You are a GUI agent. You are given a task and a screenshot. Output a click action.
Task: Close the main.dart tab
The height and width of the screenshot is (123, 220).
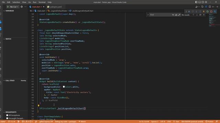click(x=44, y=7)
